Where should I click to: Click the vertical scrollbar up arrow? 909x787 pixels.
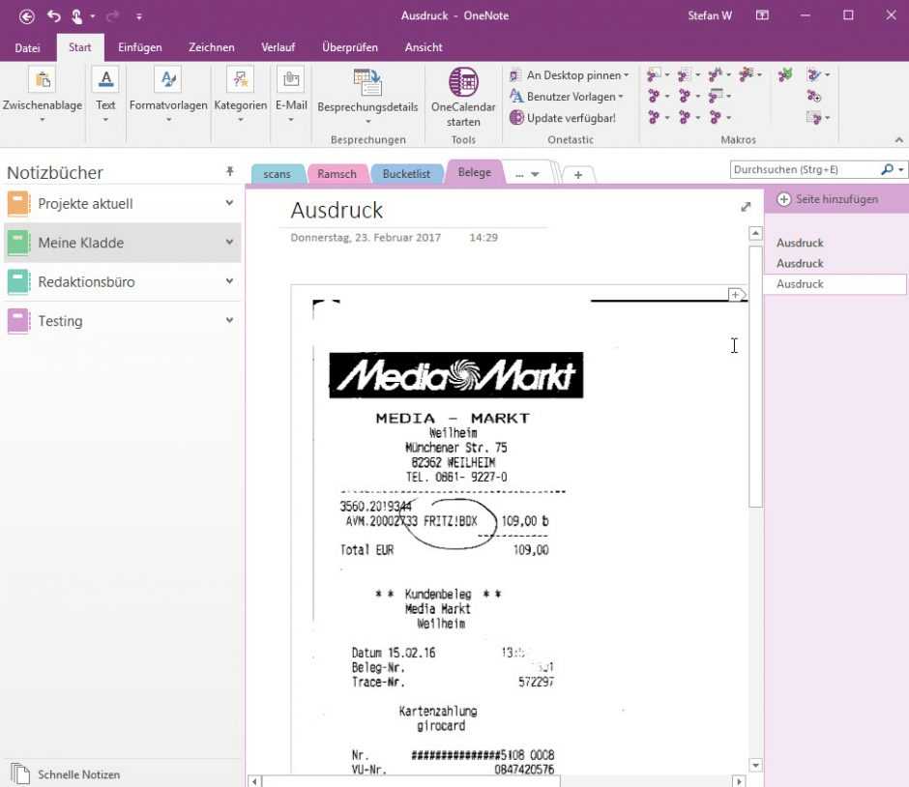coord(755,233)
